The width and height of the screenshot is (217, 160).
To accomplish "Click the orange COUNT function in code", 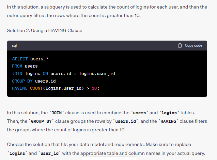I will (36, 88).
